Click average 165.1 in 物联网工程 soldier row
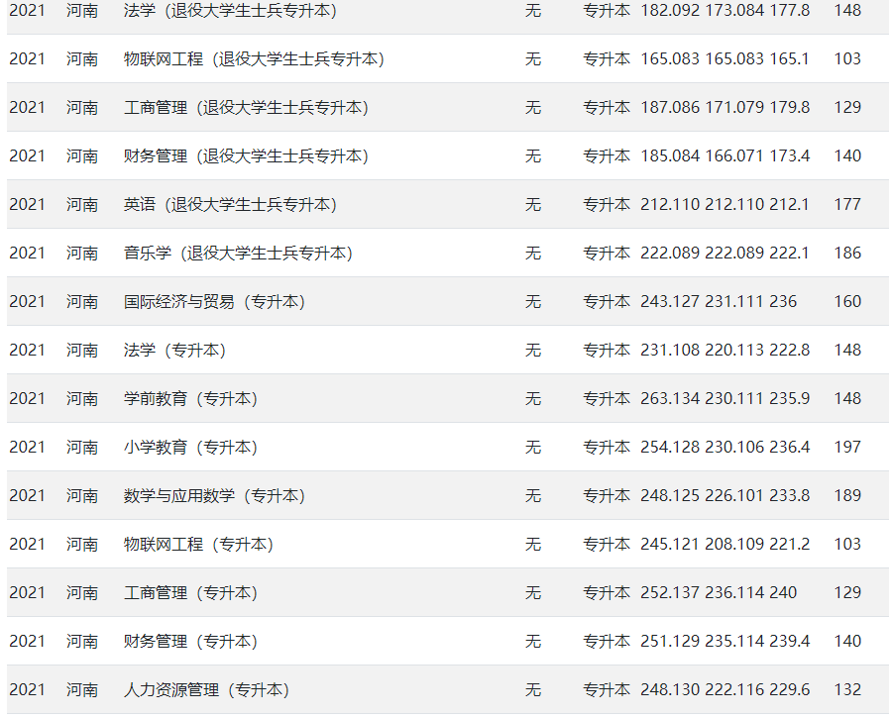Image resolution: width=891 pixels, height=717 pixels. tap(789, 59)
